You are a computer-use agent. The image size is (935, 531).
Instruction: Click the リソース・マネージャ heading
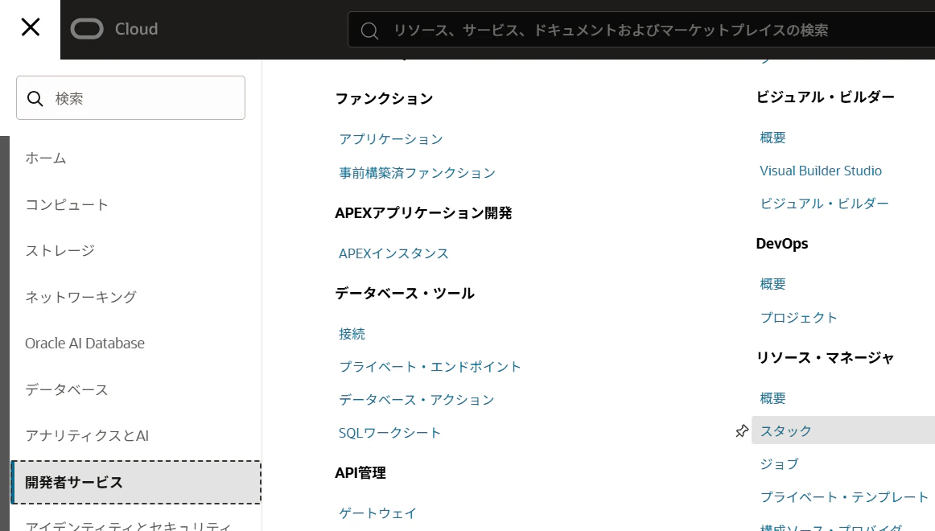[x=825, y=357]
